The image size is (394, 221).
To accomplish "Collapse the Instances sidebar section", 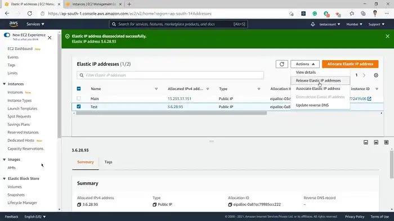I will [5, 84].
